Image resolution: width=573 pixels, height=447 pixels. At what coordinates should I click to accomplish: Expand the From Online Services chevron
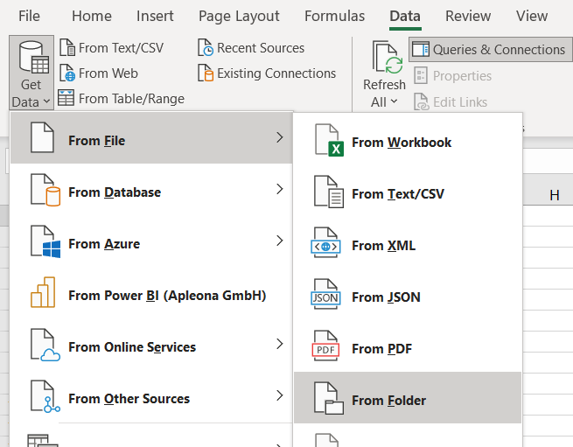coord(280,344)
